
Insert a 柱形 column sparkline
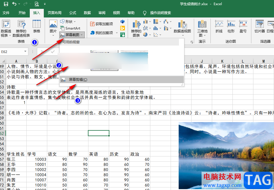(231, 26)
